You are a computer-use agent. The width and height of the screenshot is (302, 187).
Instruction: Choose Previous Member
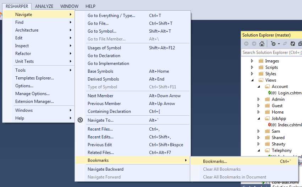[133, 104]
